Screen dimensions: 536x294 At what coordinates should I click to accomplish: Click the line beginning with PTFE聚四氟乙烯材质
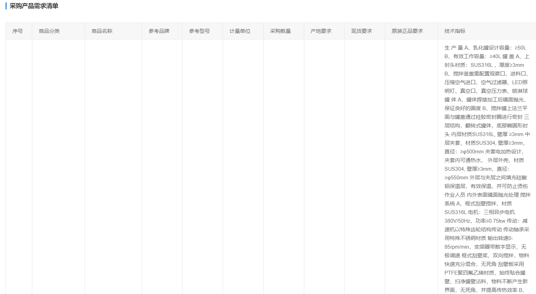pyautogui.click(x=485, y=273)
